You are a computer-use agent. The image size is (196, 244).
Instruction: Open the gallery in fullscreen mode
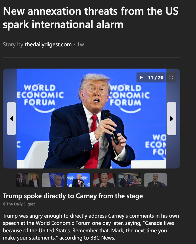(x=171, y=77)
